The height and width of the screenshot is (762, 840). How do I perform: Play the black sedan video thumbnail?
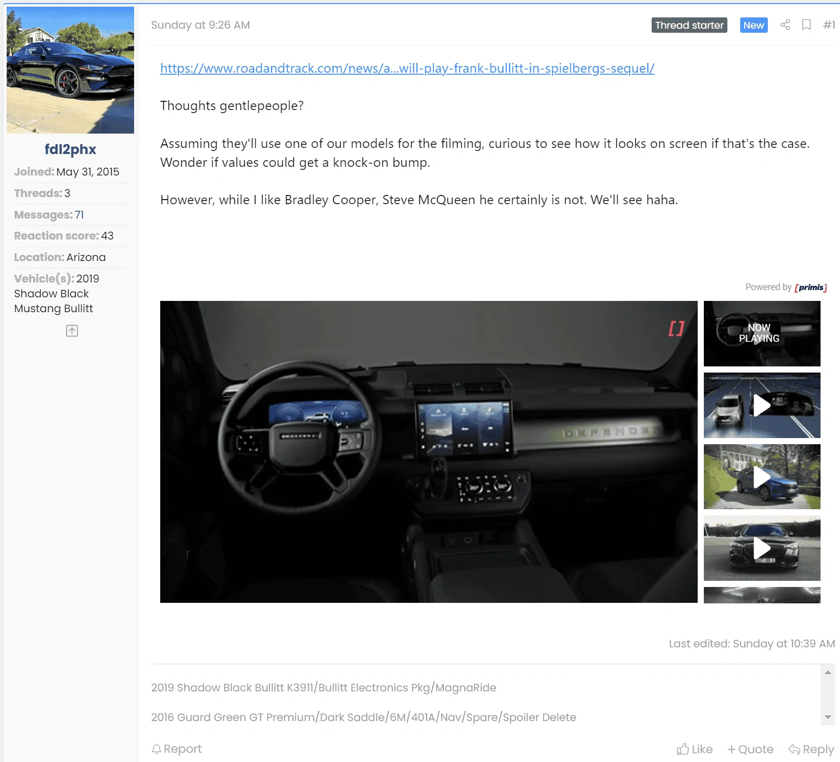click(x=762, y=548)
